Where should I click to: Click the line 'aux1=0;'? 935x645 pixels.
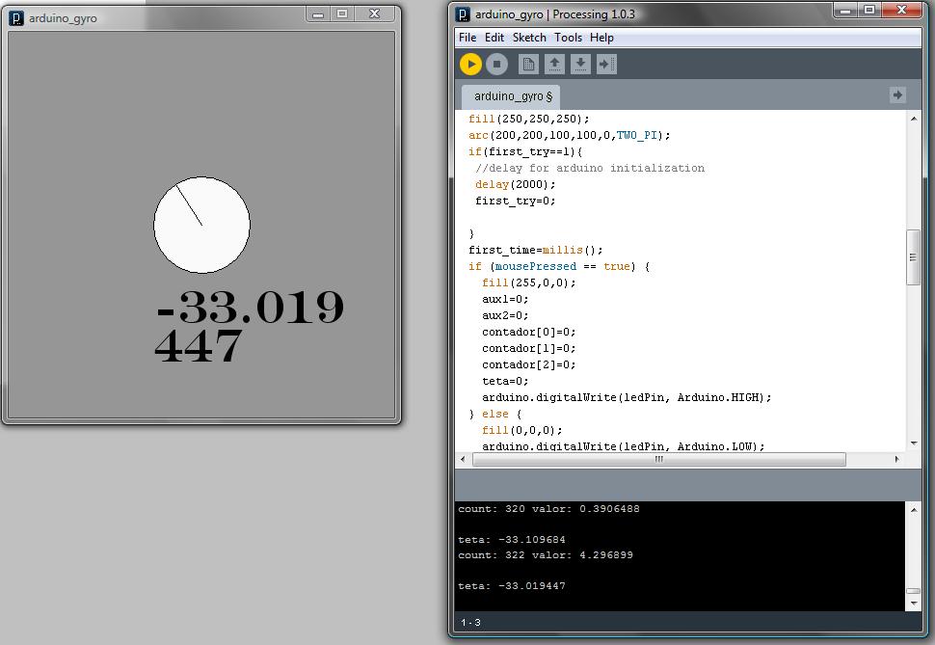click(x=505, y=299)
